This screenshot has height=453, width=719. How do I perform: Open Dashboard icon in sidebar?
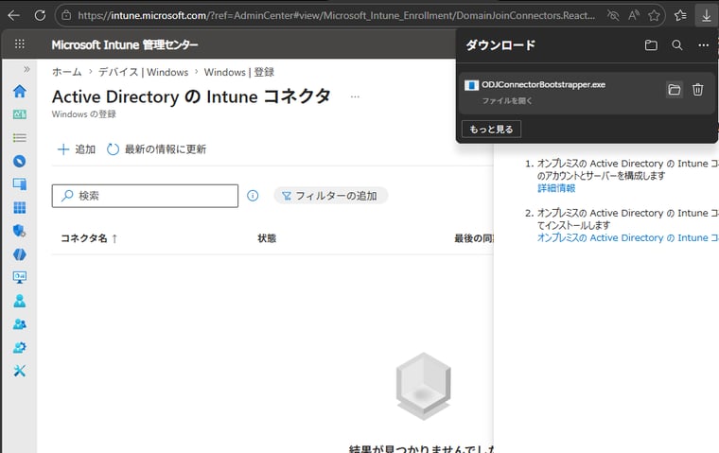20,114
